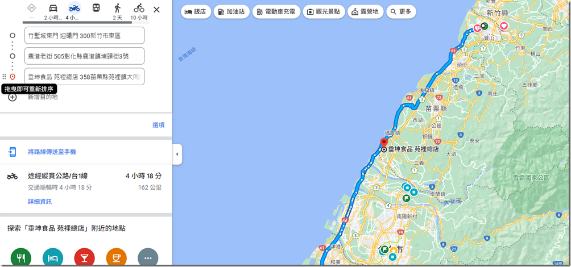
Task: Open 詳細資訊 route details
Action: tap(40, 202)
